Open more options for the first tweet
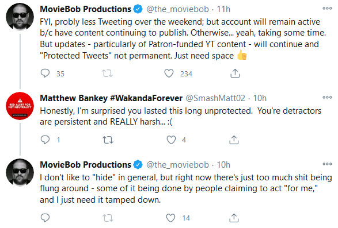 click(x=327, y=9)
